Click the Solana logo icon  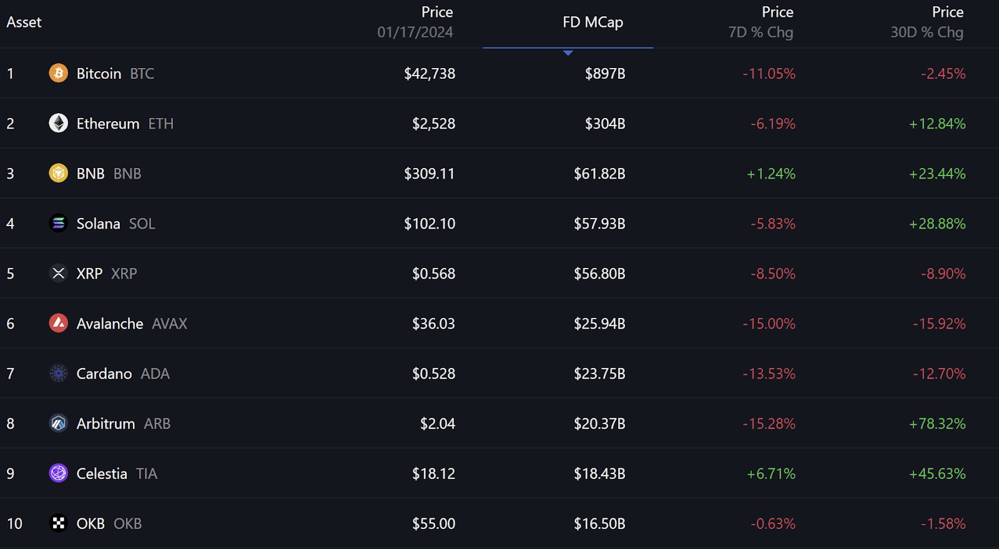(x=59, y=223)
